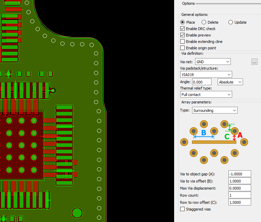
Task: Click the 'General options:' heading
Action: pos(195,15)
